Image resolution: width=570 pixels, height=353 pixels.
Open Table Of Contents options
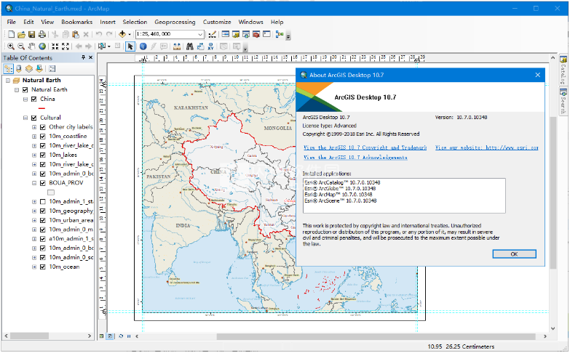52,68
